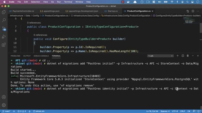
Task: Split the editor to the right
Action: tap(193, 11)
